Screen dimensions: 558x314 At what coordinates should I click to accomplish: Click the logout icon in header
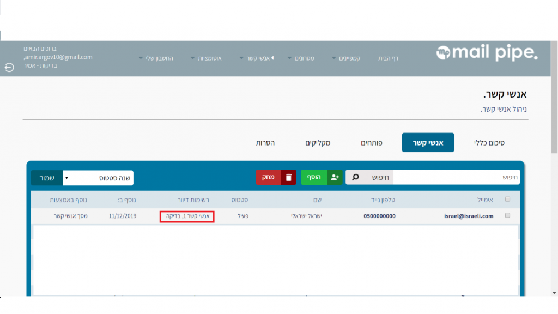pos(9,68)
